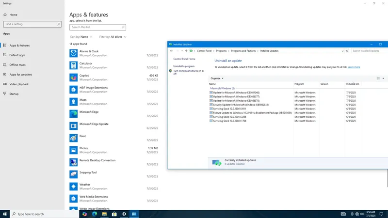Select the Snipping Tool app icon

[x=74, y=174]
